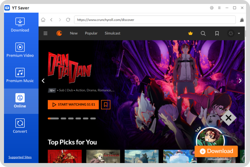
Task: Click the Crunchyroll orange logo
Action: click(x=59, y=33)
